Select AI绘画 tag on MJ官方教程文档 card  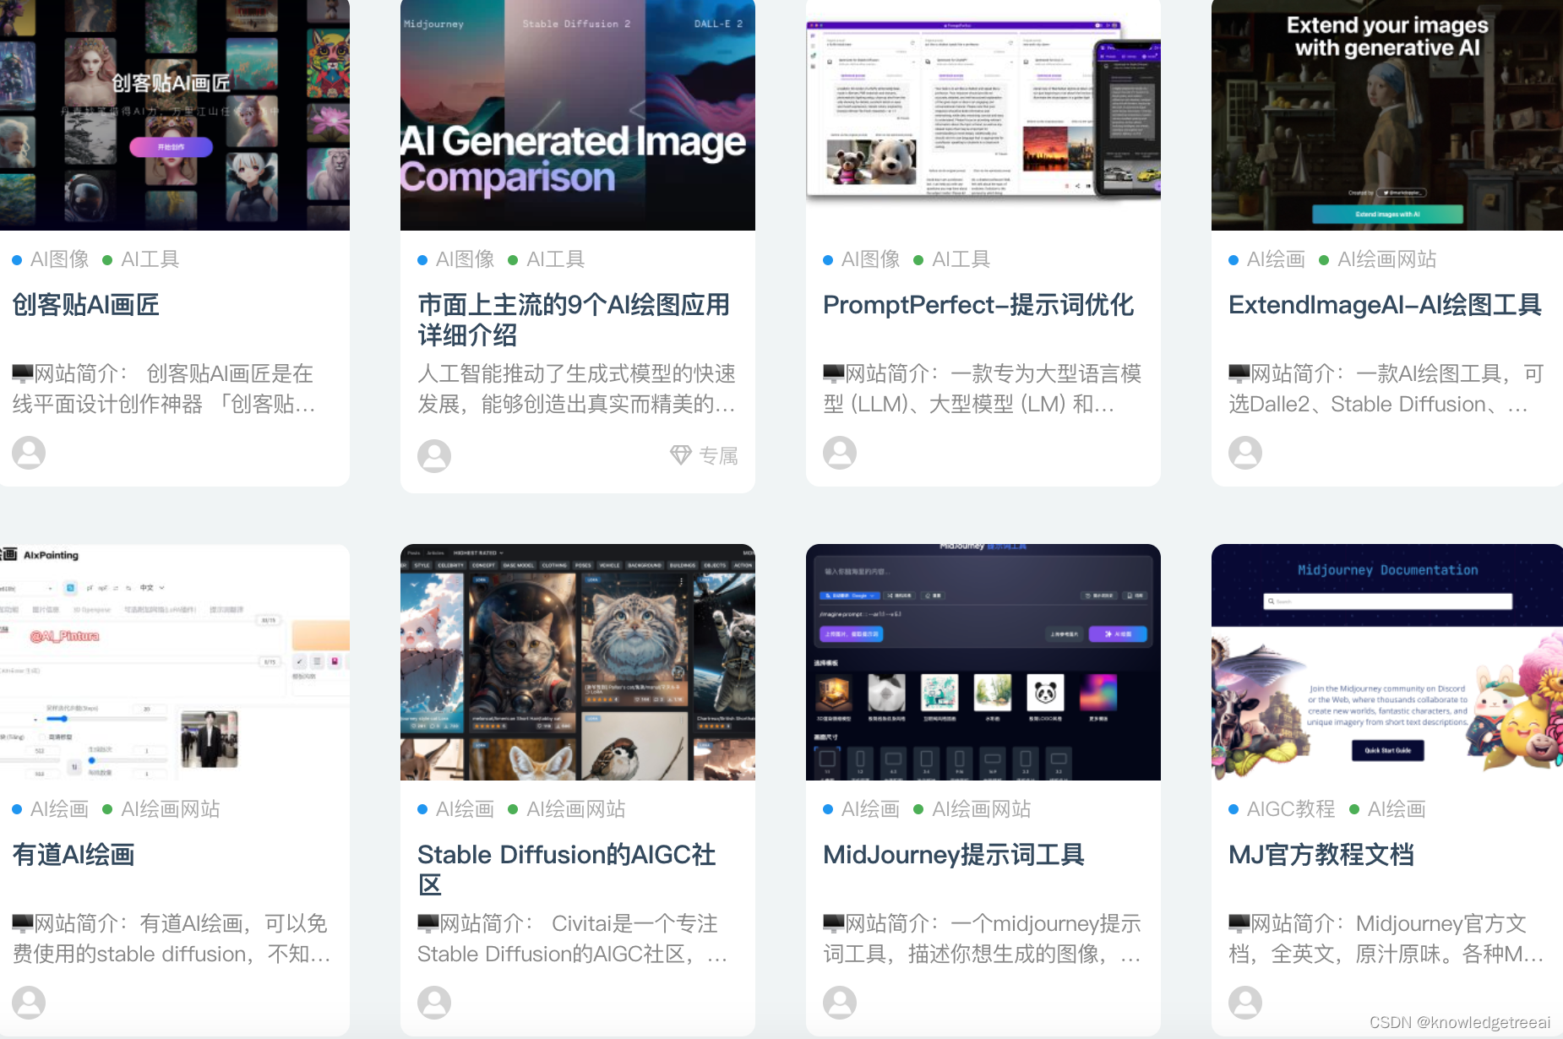click(x=1397, y=809)
